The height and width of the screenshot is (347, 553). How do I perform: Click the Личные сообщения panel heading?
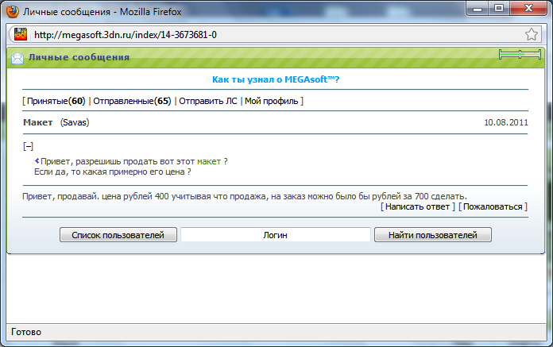[x=79, y=57]
